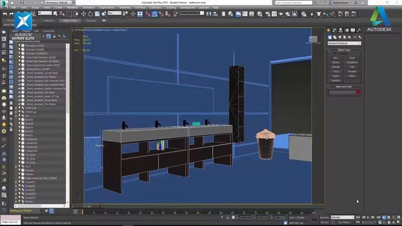Choose the Rectangular Selection Region tool
This screenshot has width=402, height=226.
(x=69, y=14)
